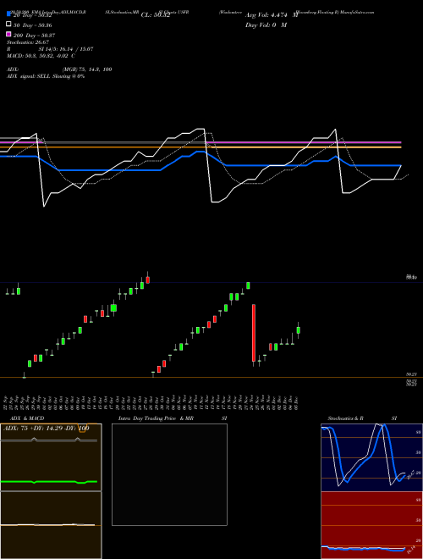Select the '50 Day - 50.36' legend text
423x559 pixels.
(x=32, y=25)
